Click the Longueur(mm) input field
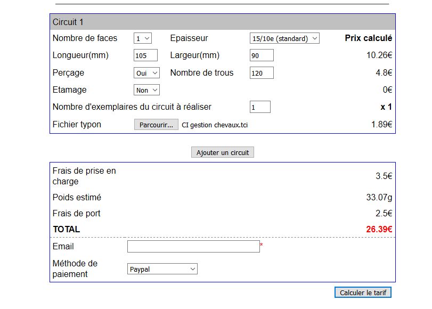 pyautogui.click(x=145, y=55)
